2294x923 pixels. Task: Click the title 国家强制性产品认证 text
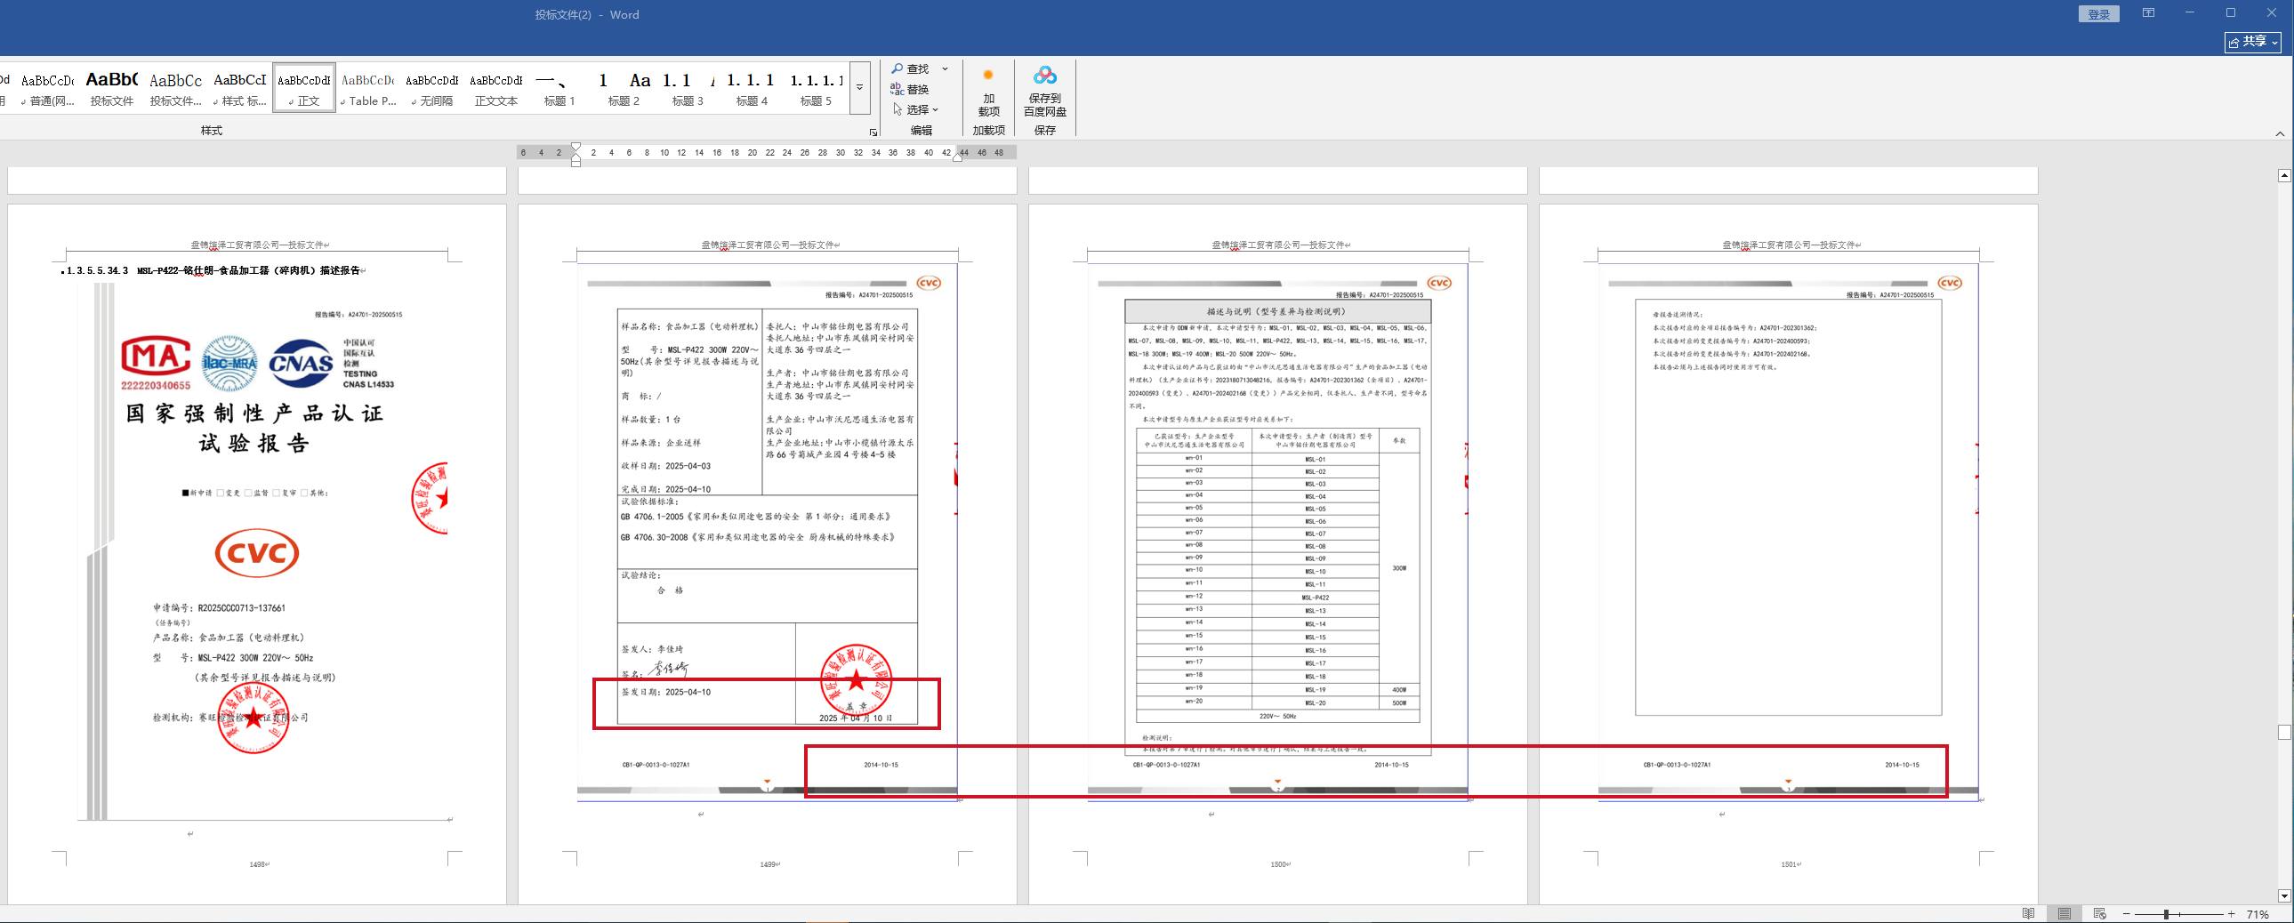point(254,413)
